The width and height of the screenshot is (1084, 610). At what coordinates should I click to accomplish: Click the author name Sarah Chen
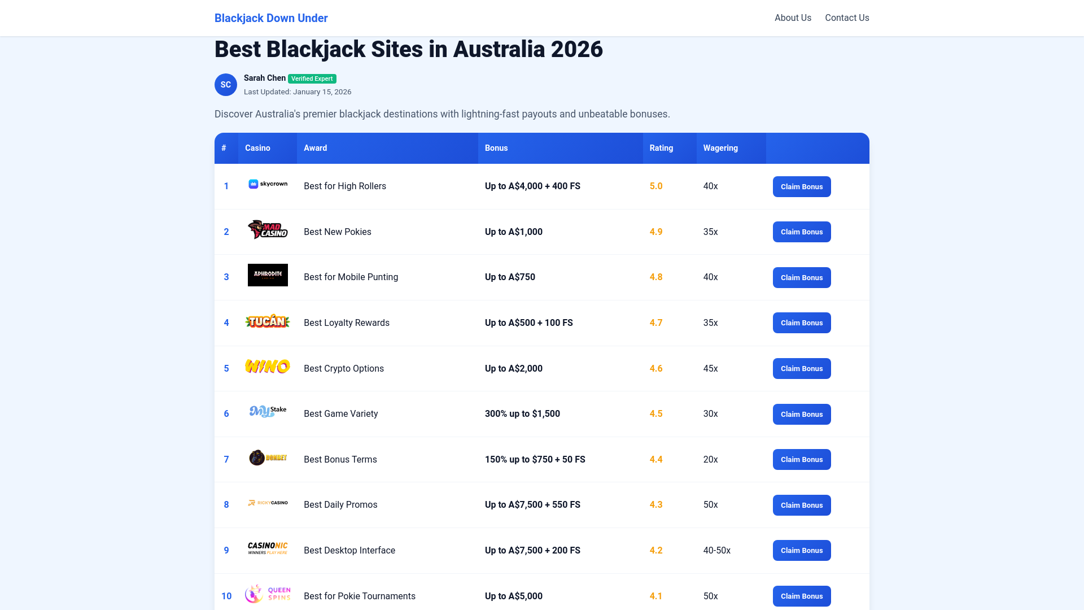pyautogui.click(x=265, y=79)
